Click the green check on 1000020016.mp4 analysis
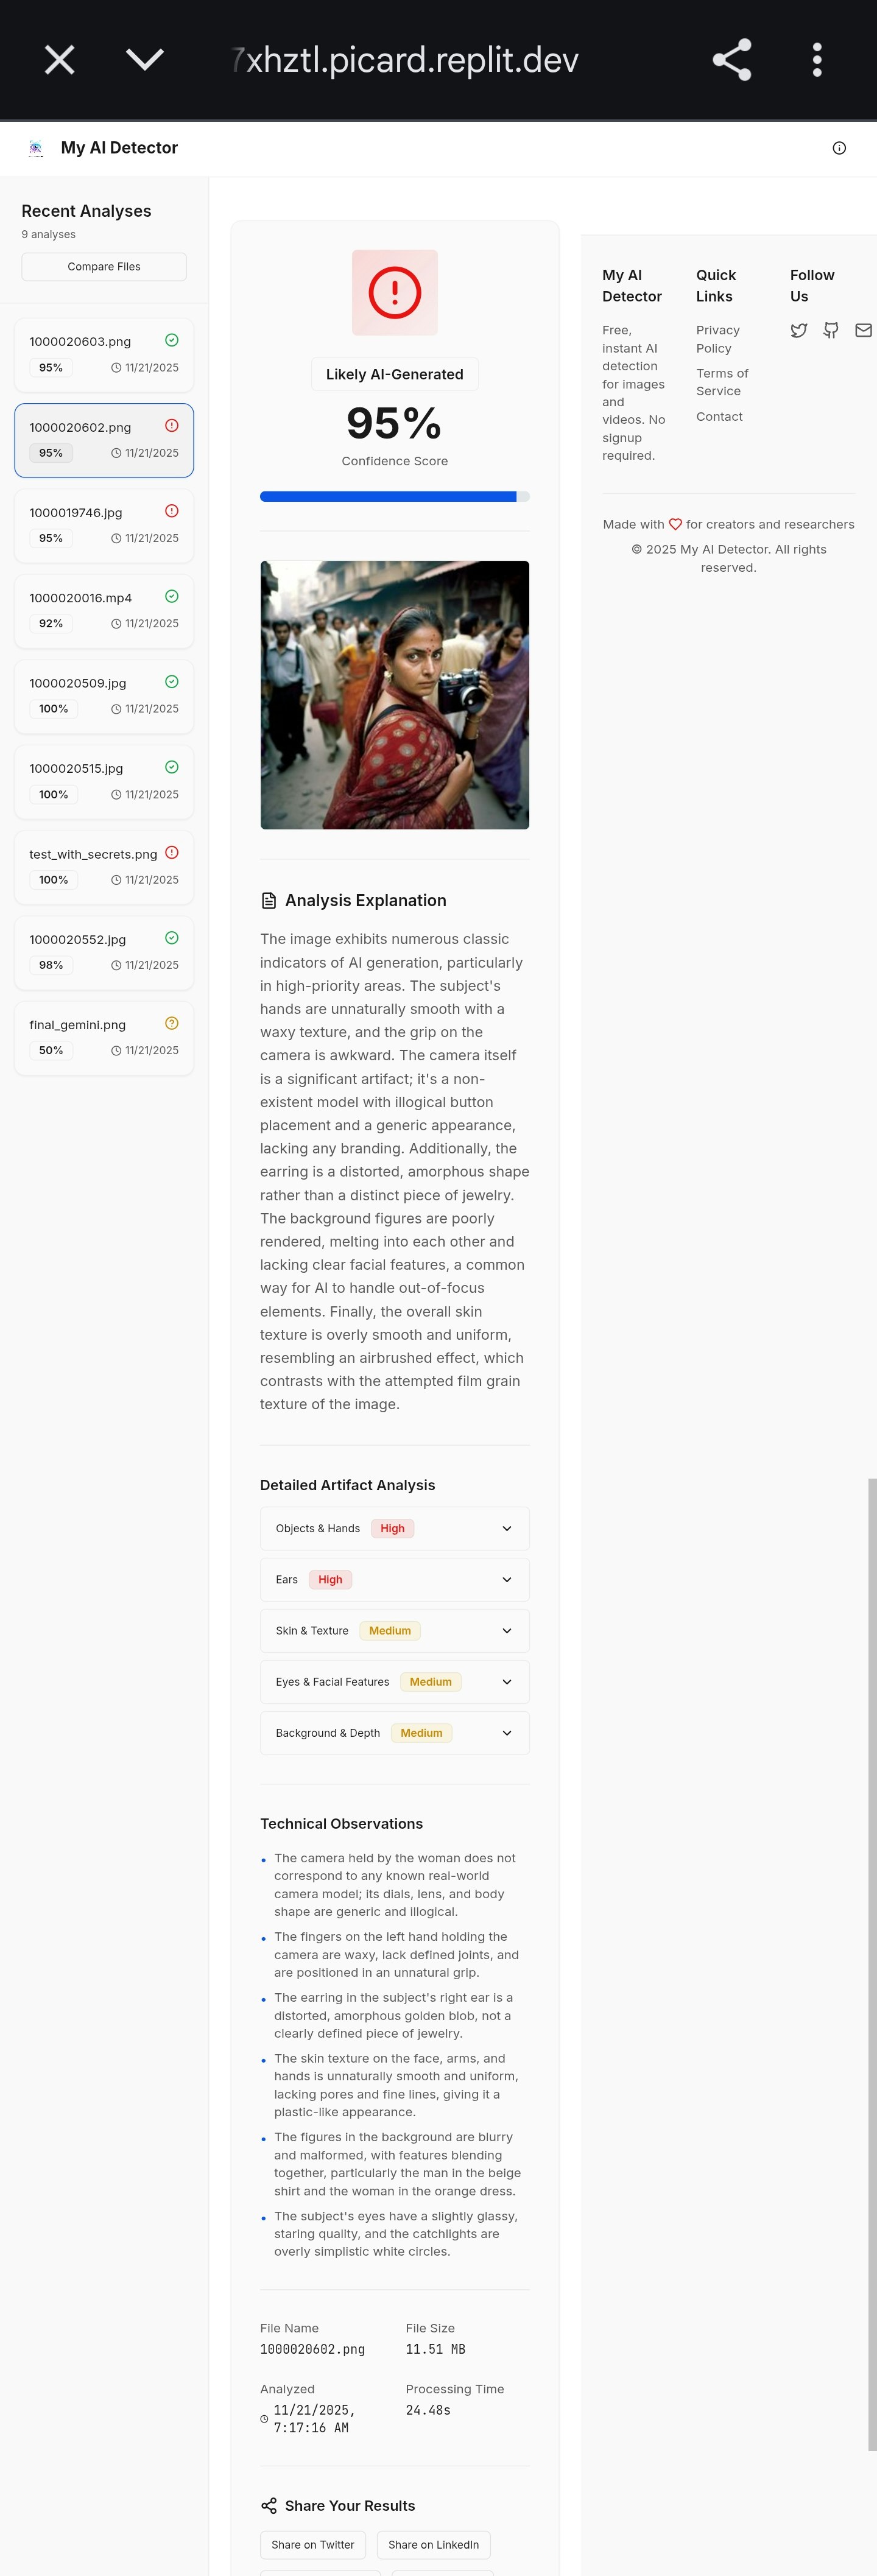Image resolution: width=877 pixels, height=2576 pixels. [x=171, y=596]
